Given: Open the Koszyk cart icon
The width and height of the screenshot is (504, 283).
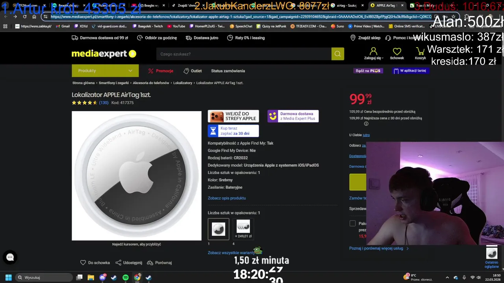Looking at the screenshot, I should coord(420,51).
